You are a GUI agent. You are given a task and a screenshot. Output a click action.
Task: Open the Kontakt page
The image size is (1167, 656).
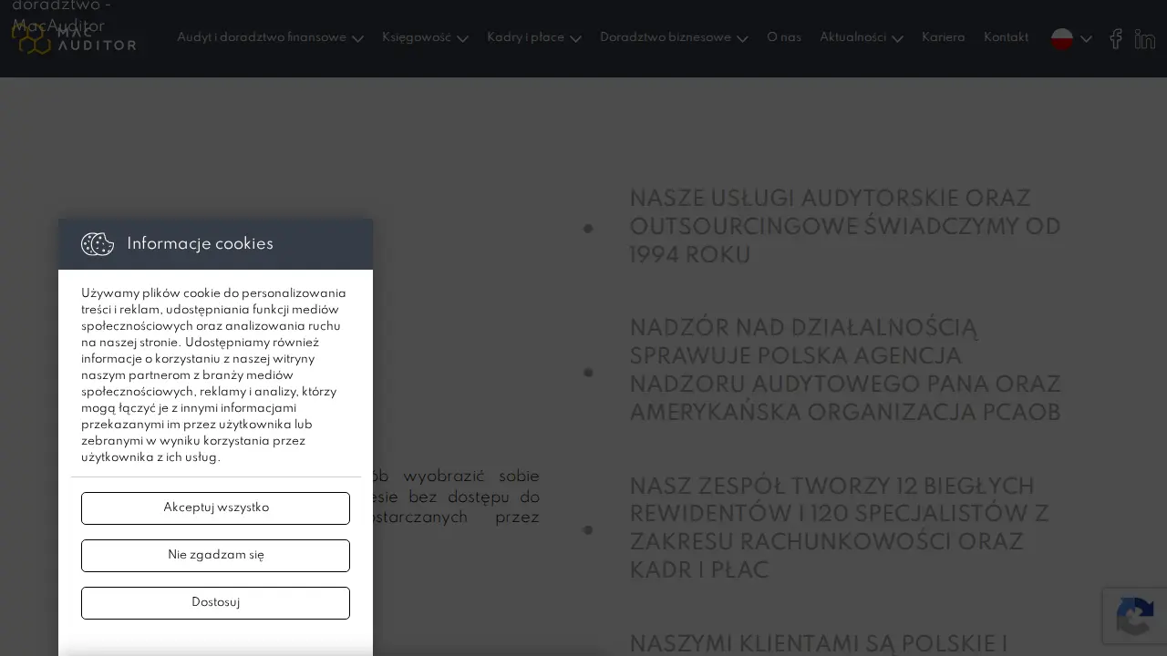[x=1006, y=37]
